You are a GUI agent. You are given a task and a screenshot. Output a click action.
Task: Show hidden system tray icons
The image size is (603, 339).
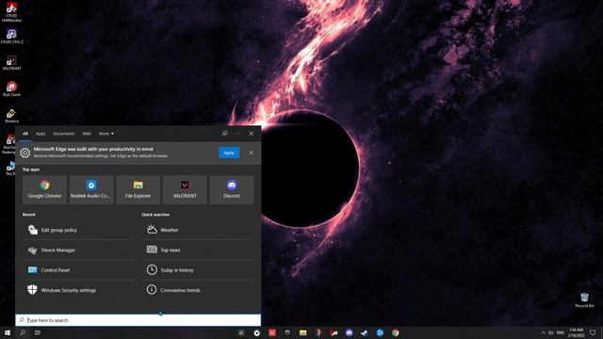543,332
